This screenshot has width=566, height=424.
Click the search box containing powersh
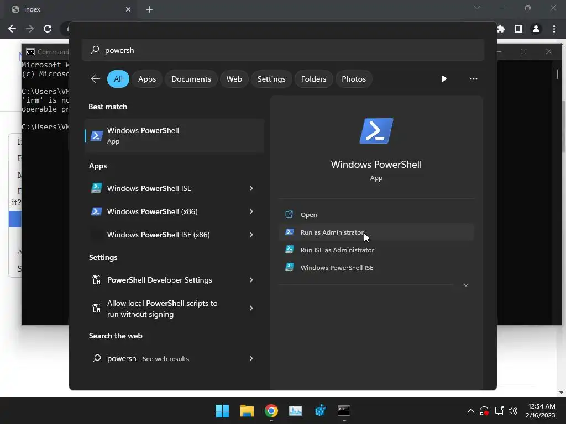click(283, 50)
